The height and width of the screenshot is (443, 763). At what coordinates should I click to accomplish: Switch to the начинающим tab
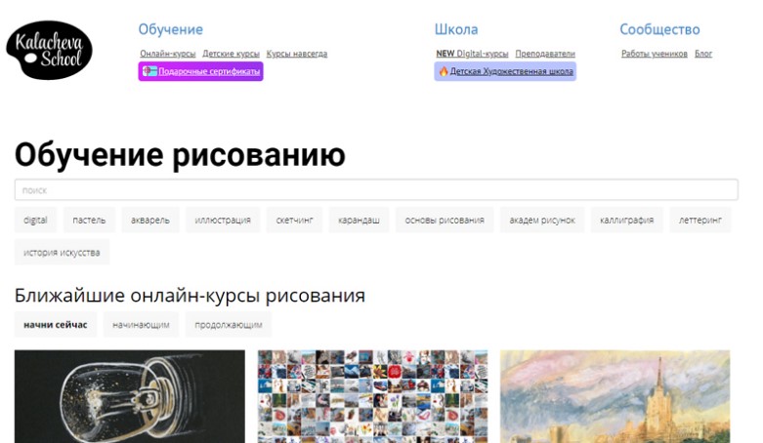pos(141,325)
